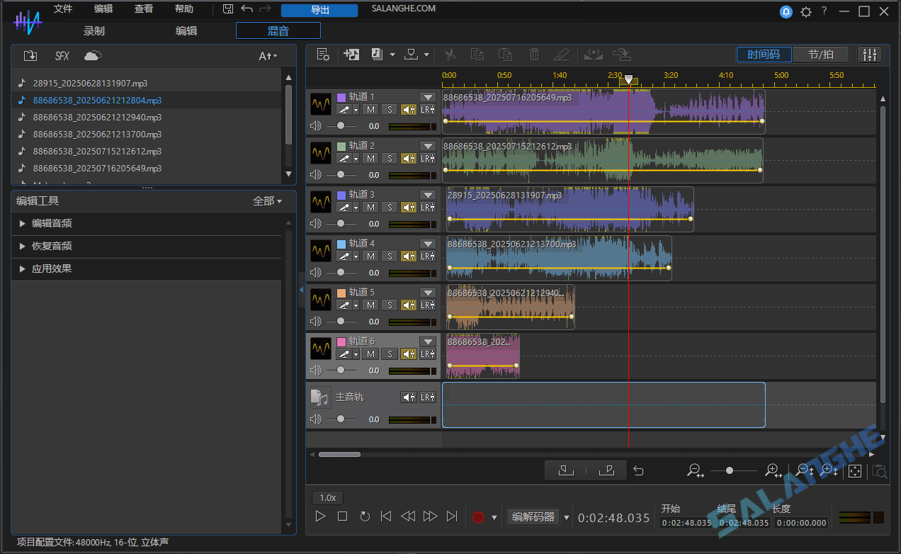Click the Paste toolbar icon
This screenshot has height=554, width=901.
point(506,55)
